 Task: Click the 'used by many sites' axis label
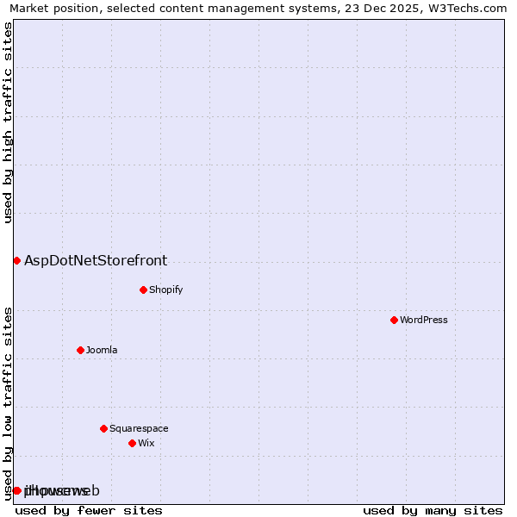(x=433, y=511)
